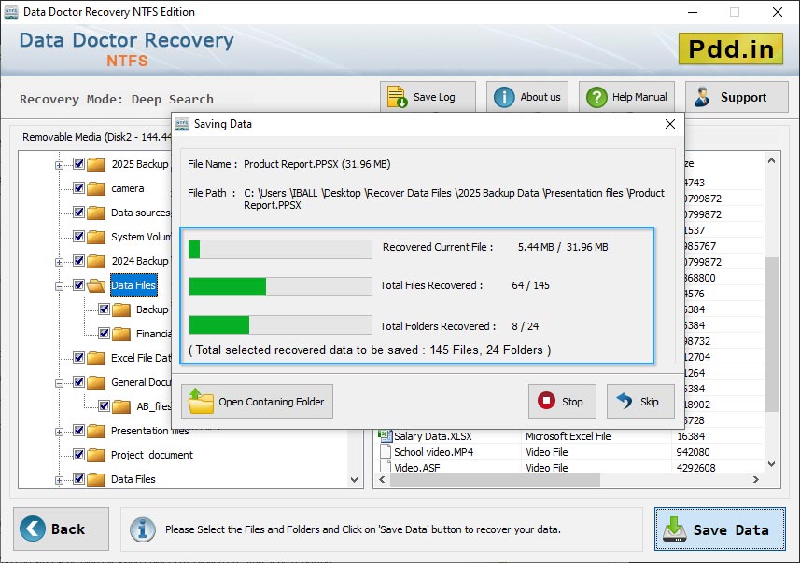Image resolution: width=800 pixels, height=563 pixels.
Task: Click the Save Data button label
Action: 731,529
